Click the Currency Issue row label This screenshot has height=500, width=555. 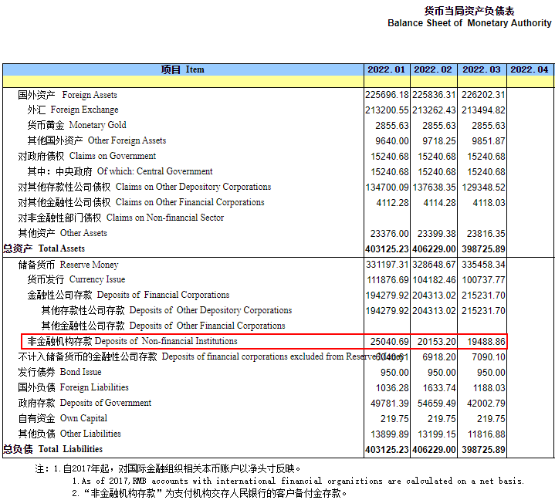pos(76,279)
